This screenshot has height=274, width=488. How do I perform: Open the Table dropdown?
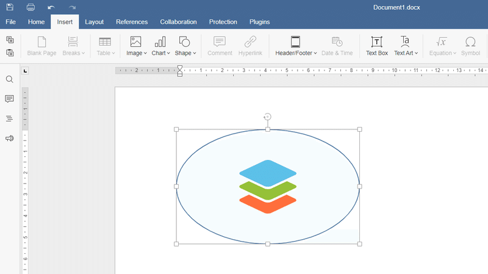pyautogui.click(x=106, y=46)
